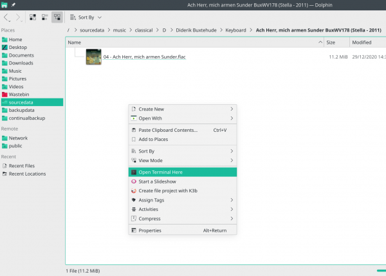386x276 pixels.
Task: Click the status bar text 1 File (11.2 MiB)
Action: coord(83,271)
